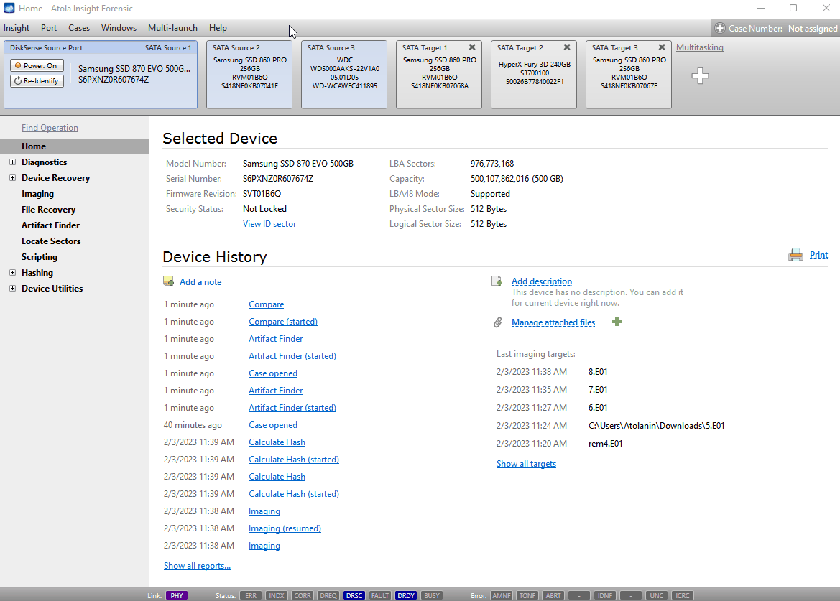
Task: Select Locate Sectors in the sidebar
Action: pyautogui.click(x=51, y=241)
